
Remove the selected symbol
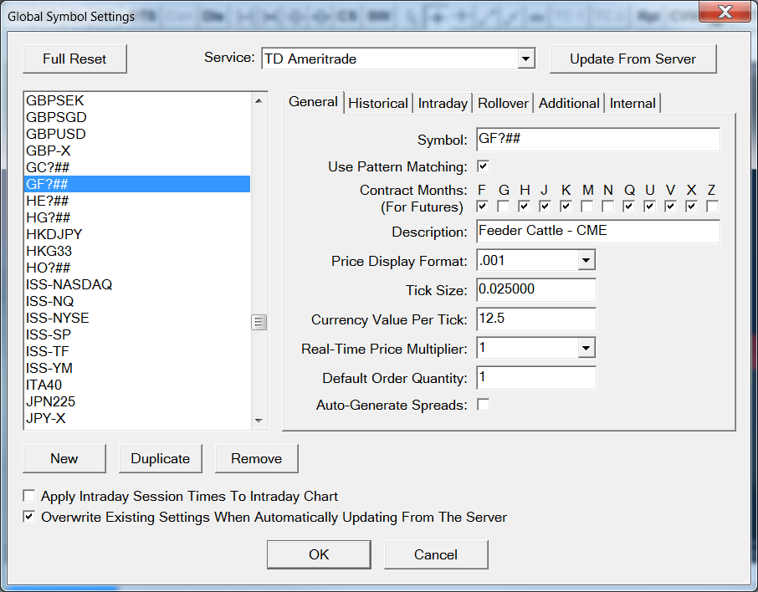click(x=256, y=458)
